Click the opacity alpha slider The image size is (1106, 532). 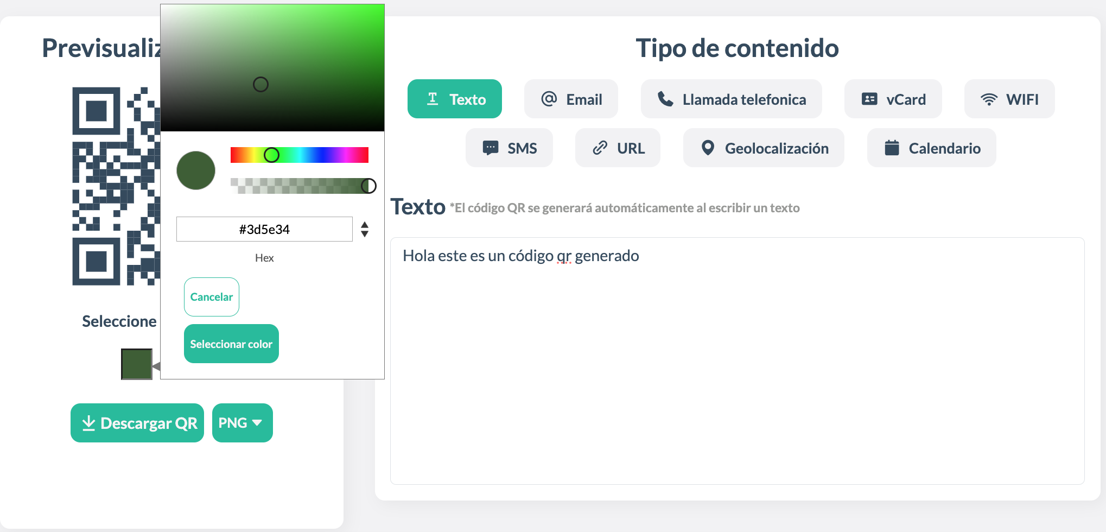tap(300, 186)
